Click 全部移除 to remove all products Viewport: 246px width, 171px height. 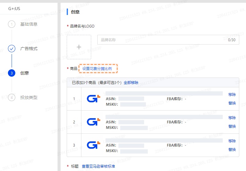(x=131, y=82)
